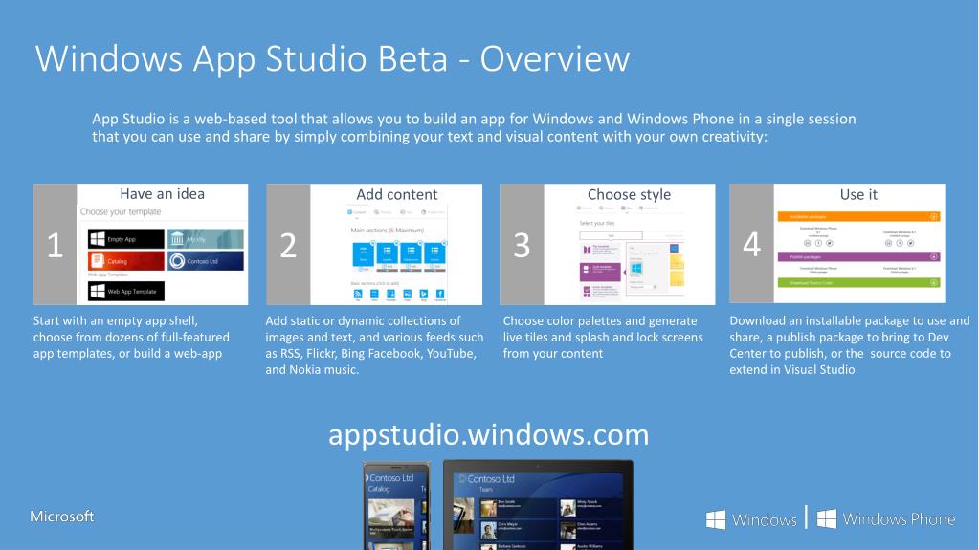The image size is (979, 550).
Task: Add an HTML basic section
Action: (374, 294)
